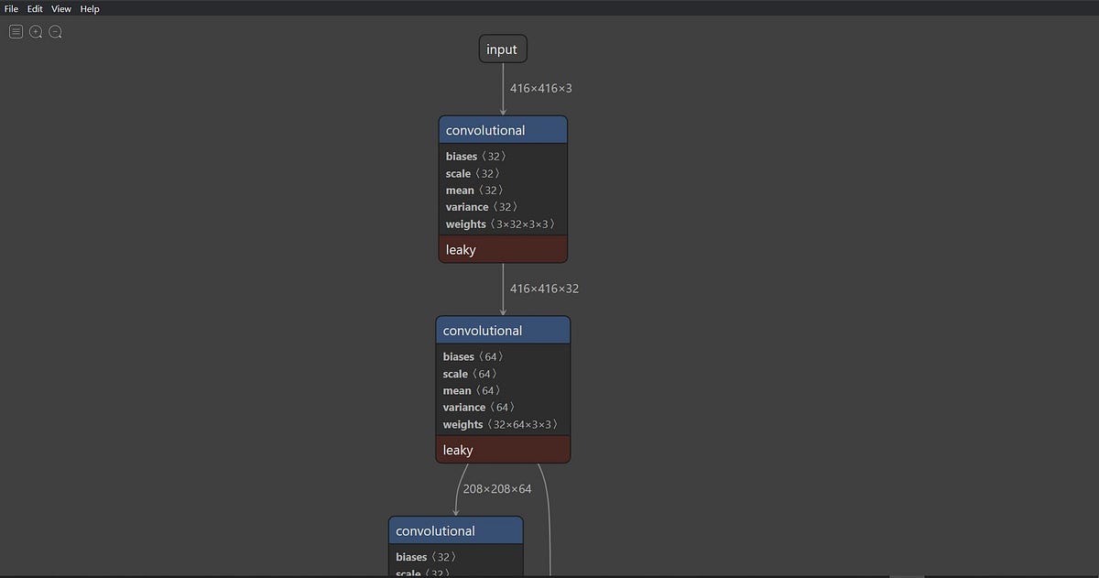Screen dimensions: 1099x578
Task: Click the zoom out magnifier icon
Action: [x=55, y=31]
